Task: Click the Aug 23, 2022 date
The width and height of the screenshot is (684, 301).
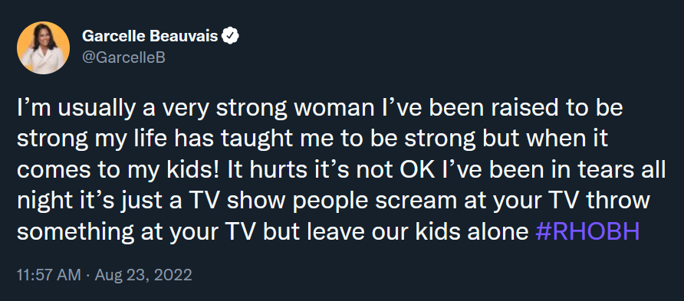Action: pos(143,275)
